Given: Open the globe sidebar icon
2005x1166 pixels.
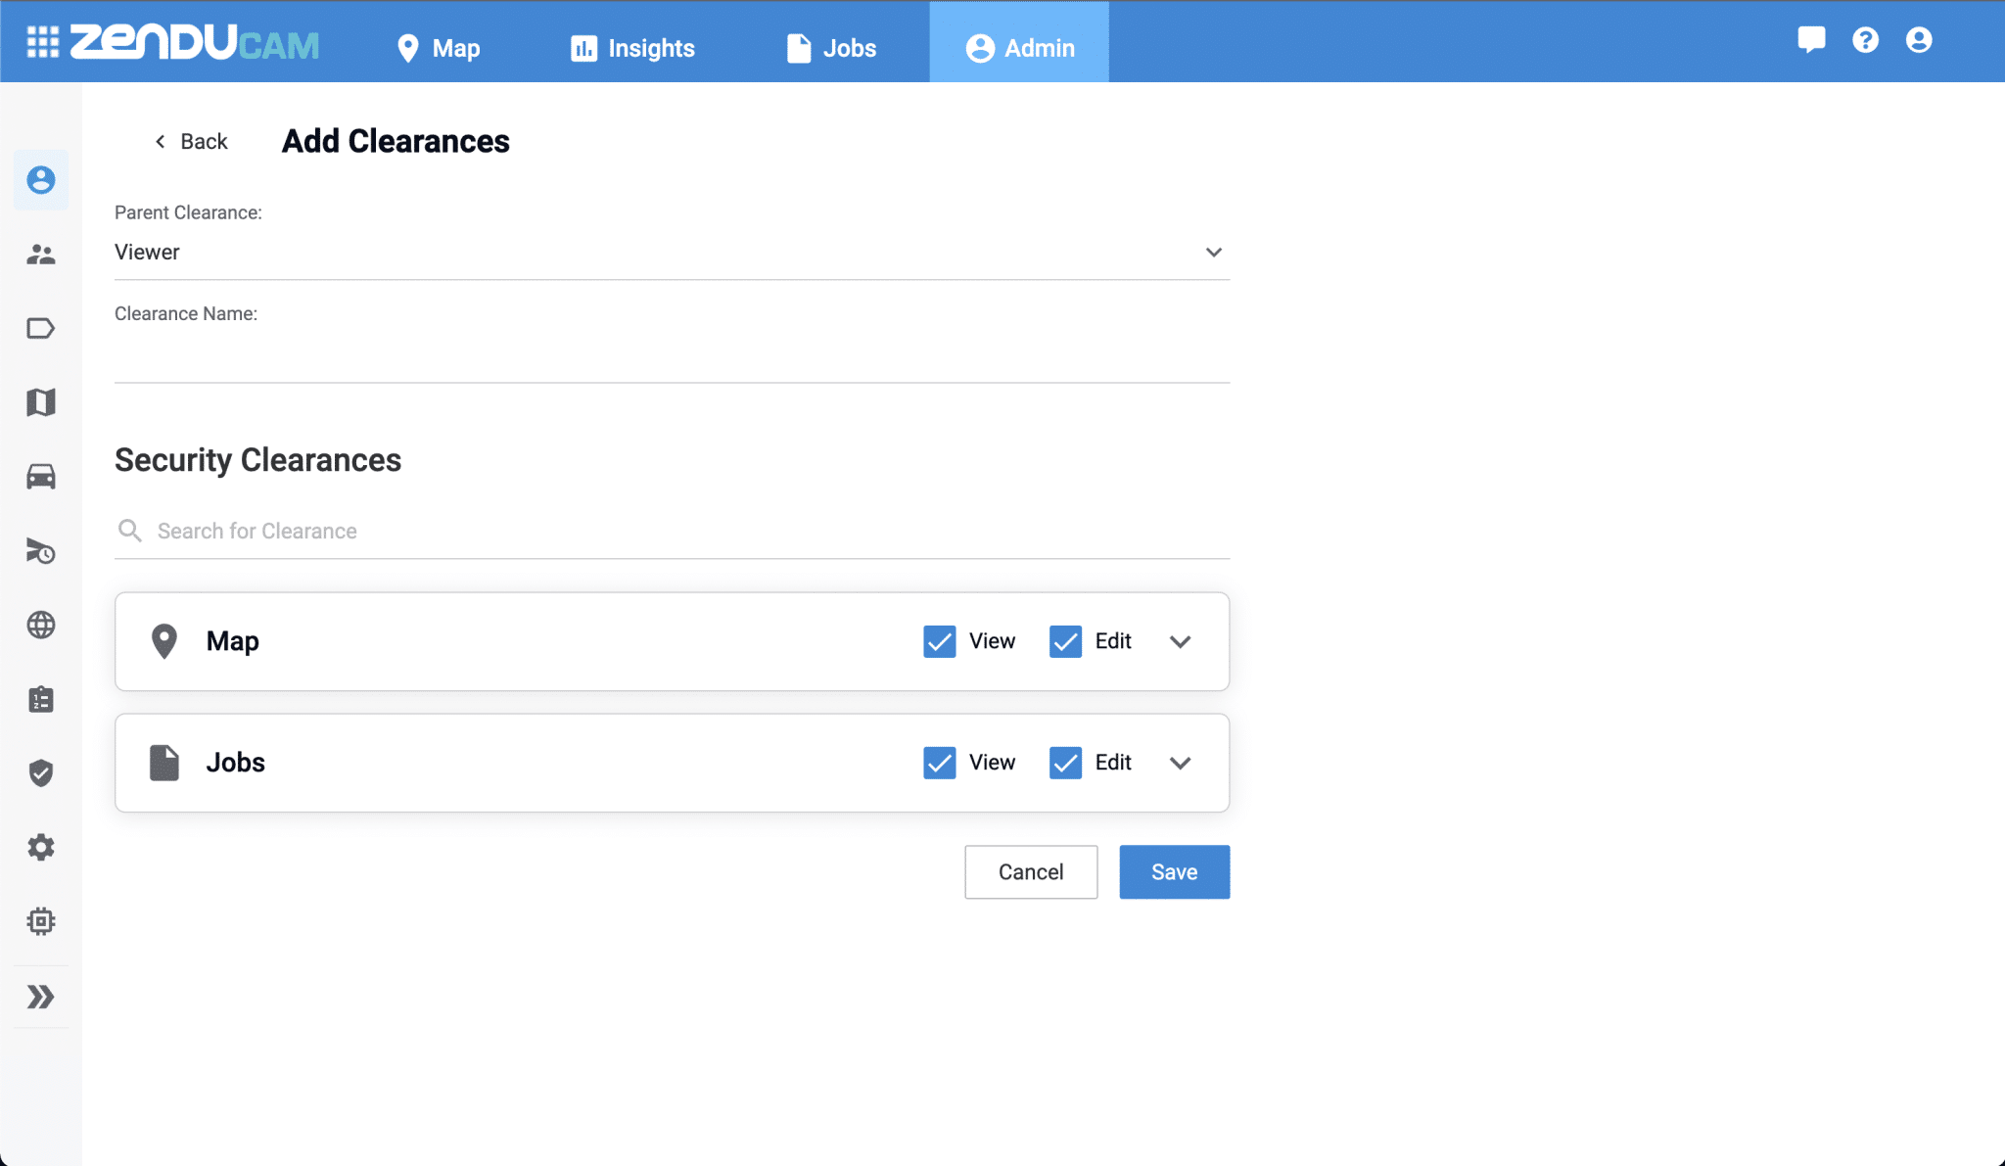Looking at the screenshot, I should (41, 625).
